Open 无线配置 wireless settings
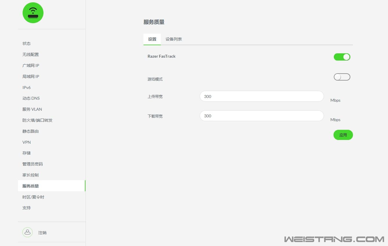388x246 pixels. (x=31, y=54)
